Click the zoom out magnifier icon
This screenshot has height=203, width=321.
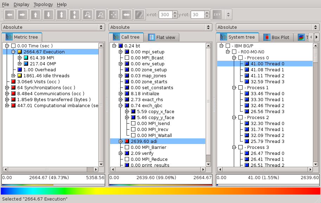[x=101, y=15]
